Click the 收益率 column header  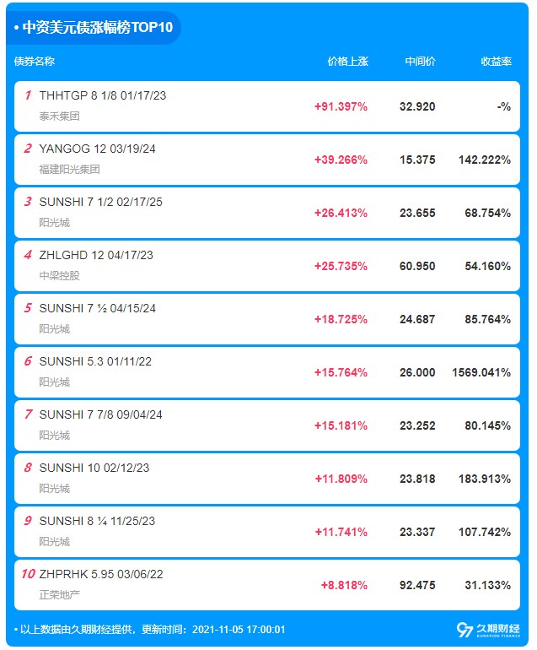pyautogui.click(x=496, y=62)
